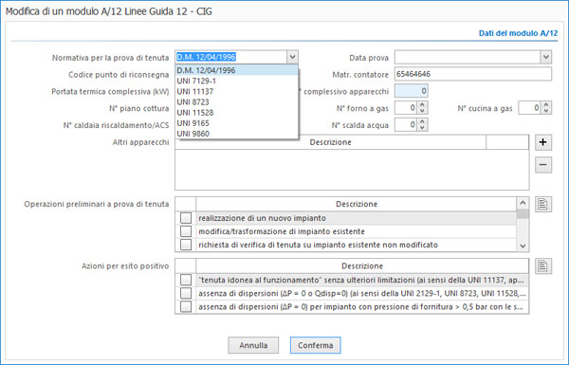Add a row to Altri apparecchi with plus
This screenshot has height=365, width=569.
(x=542, y=142)
